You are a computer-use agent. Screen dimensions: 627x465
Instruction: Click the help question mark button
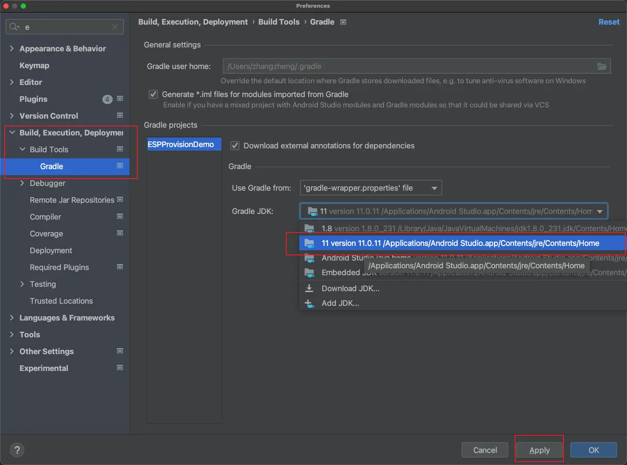17,450
